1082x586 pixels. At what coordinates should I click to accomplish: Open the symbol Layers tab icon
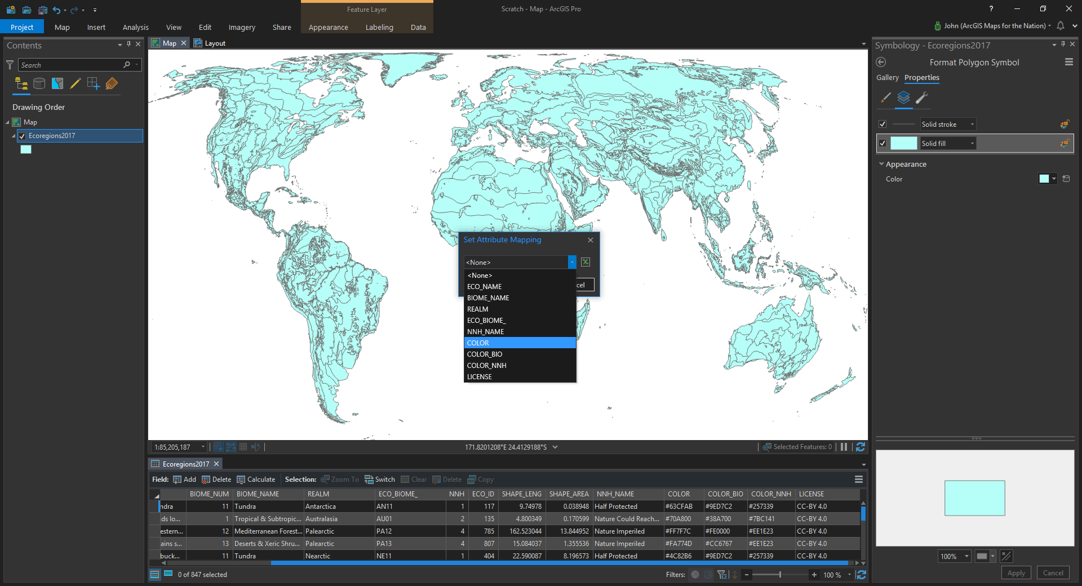(x=903, y=98)
